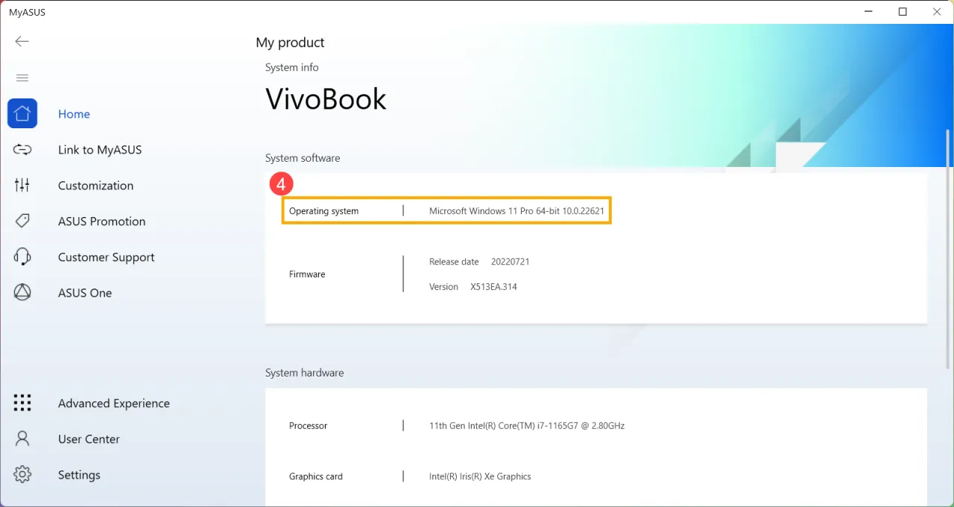Open the Settings label in sidebar
This screenshot has height=507, width=954.
coord(79,475)
